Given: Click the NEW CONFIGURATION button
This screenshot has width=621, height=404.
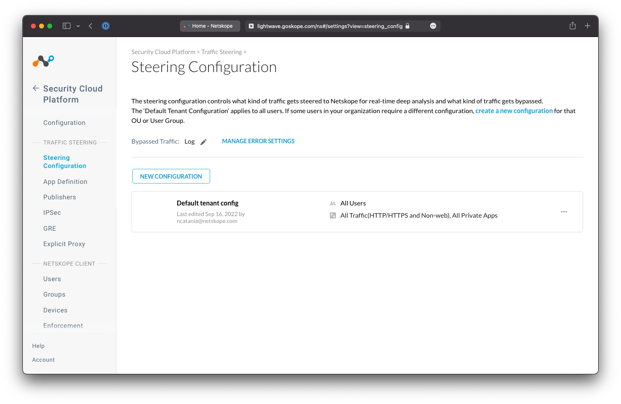Looking at the screenshot, I should [x=171, y=176].
